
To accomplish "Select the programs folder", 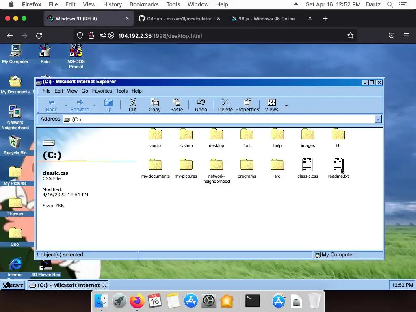I will 247,169.
